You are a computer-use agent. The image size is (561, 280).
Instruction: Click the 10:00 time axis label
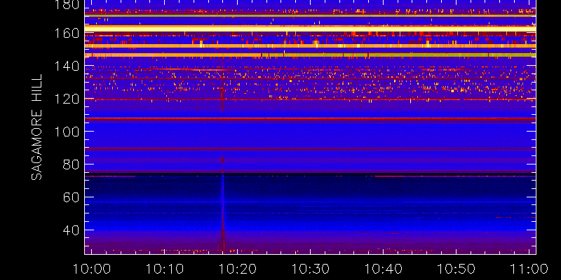92,269
